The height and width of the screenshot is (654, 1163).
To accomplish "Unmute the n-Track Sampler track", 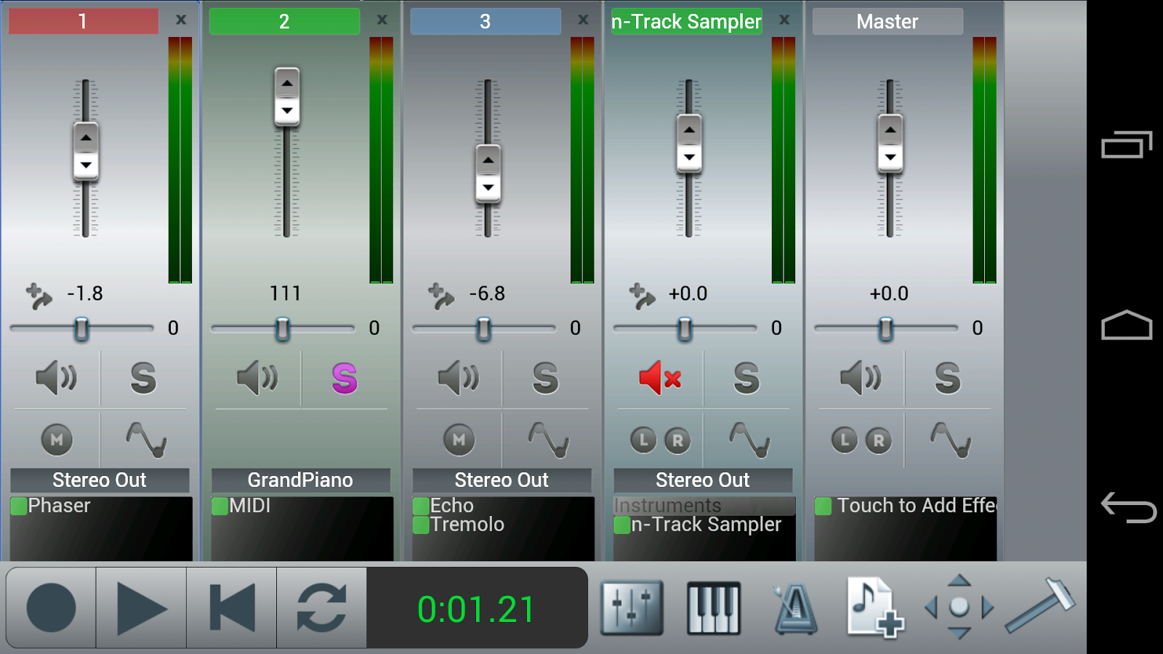I will click(x=660, y=378).
